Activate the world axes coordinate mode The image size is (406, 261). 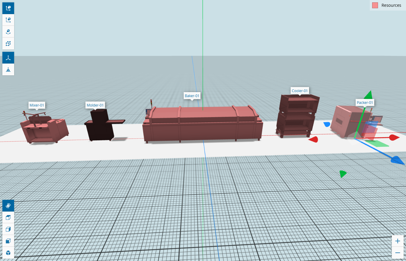(x=8, y=58)
